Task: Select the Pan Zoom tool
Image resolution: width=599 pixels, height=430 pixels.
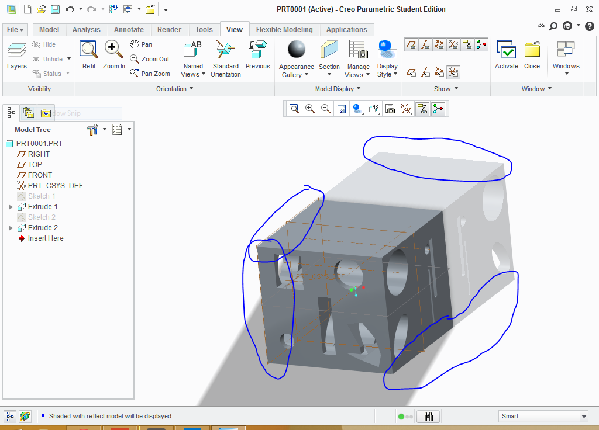Action: 150,73
